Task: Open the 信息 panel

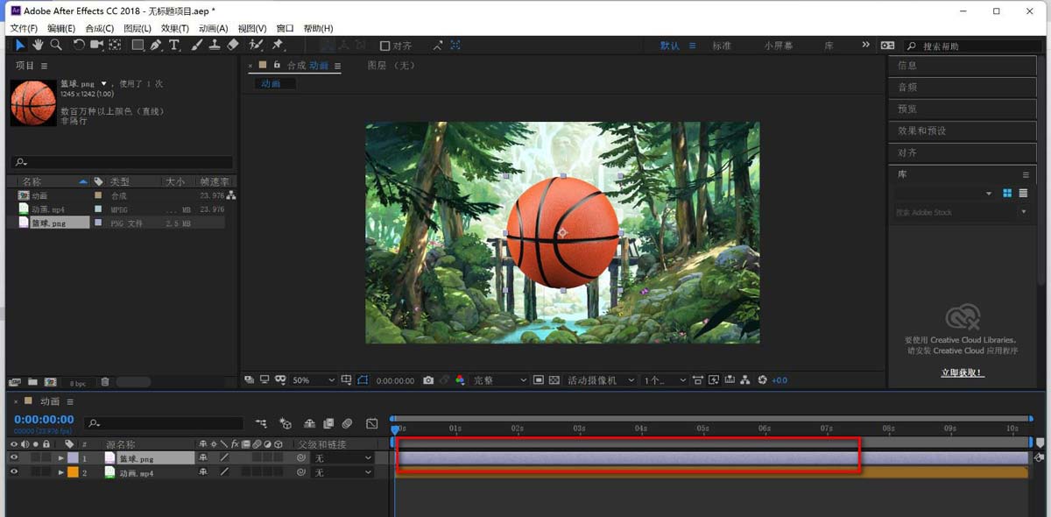Action: click(963, 65)
